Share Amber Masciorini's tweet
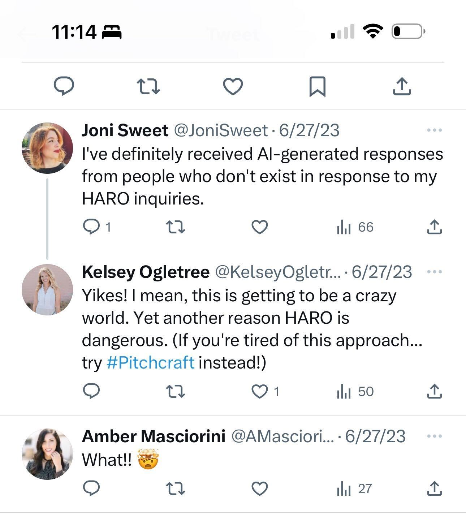Screen dimensions: 466x521 click(434, 488)
